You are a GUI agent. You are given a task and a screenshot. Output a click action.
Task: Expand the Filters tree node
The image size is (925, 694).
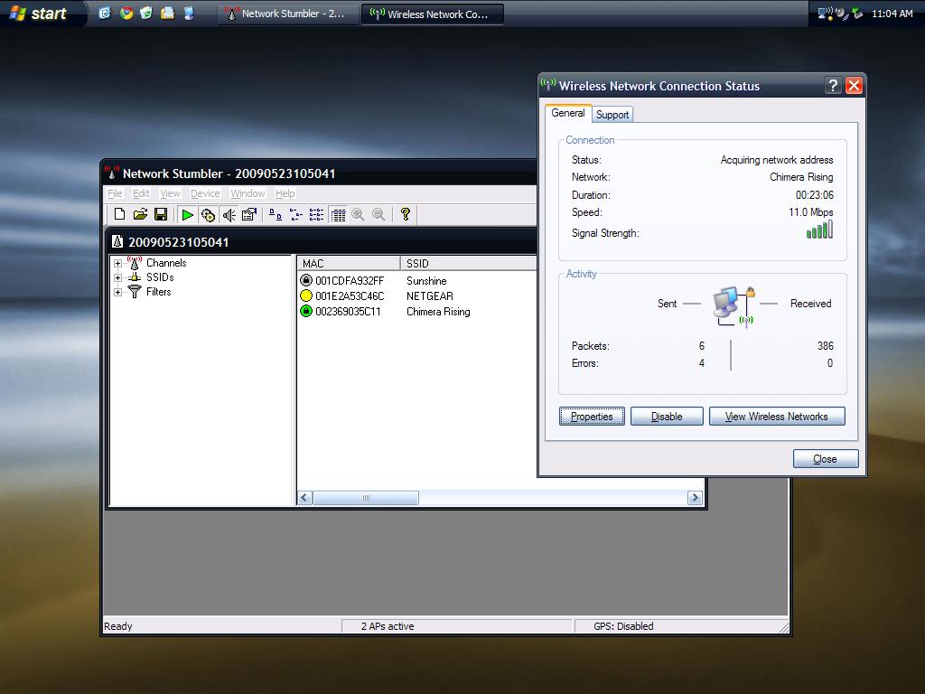pyautogui.click(x=117, y=292)
